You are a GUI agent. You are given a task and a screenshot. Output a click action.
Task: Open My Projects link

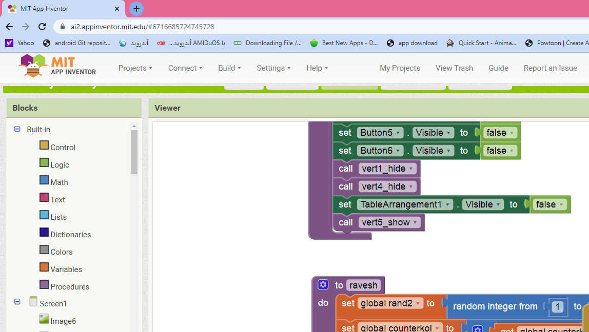coord(400,68)
